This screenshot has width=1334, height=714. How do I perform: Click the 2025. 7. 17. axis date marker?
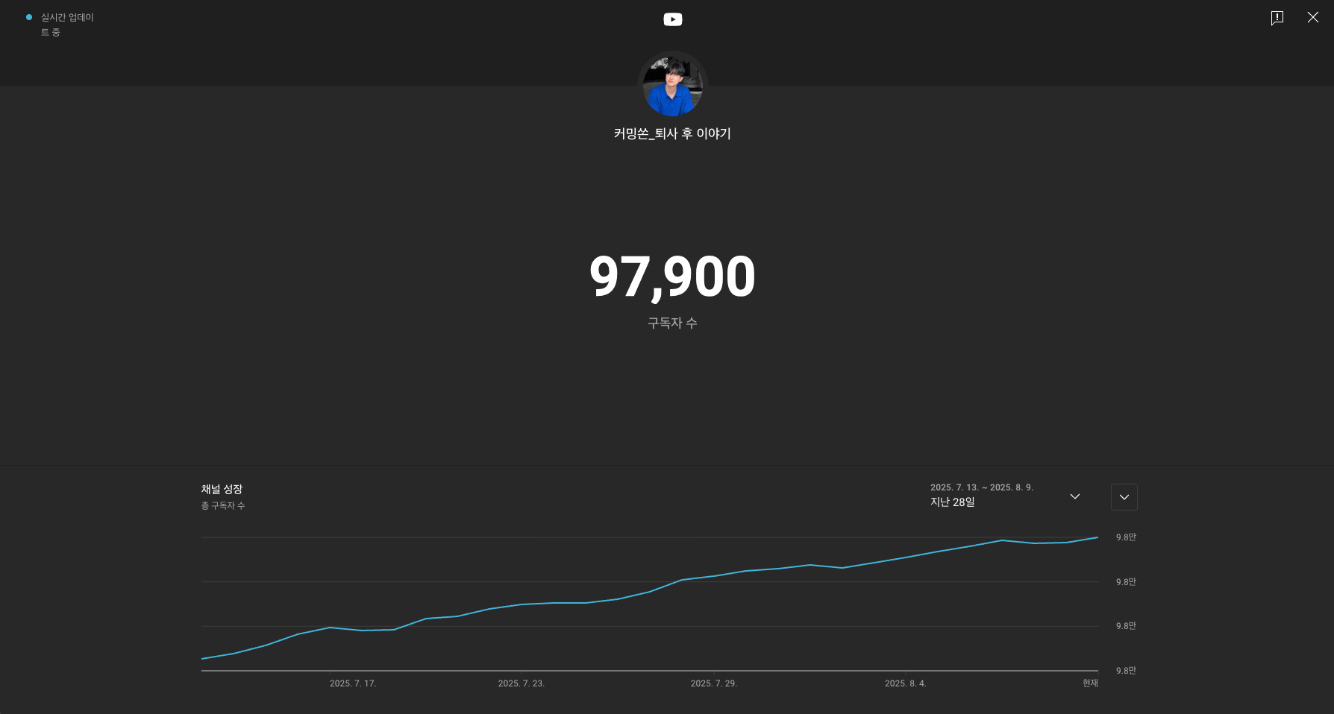click(x=353, y=683)
